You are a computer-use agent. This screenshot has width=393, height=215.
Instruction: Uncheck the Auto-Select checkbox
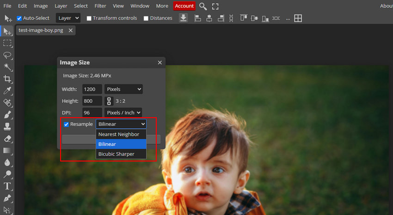click(19, 18)
